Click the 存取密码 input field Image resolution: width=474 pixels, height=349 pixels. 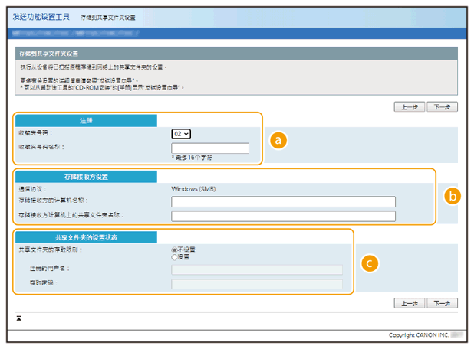[x=256, y=284]
